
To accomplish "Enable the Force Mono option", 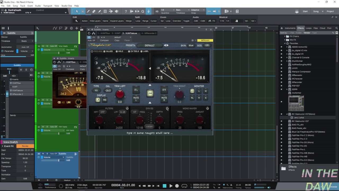I will (92, 51).
